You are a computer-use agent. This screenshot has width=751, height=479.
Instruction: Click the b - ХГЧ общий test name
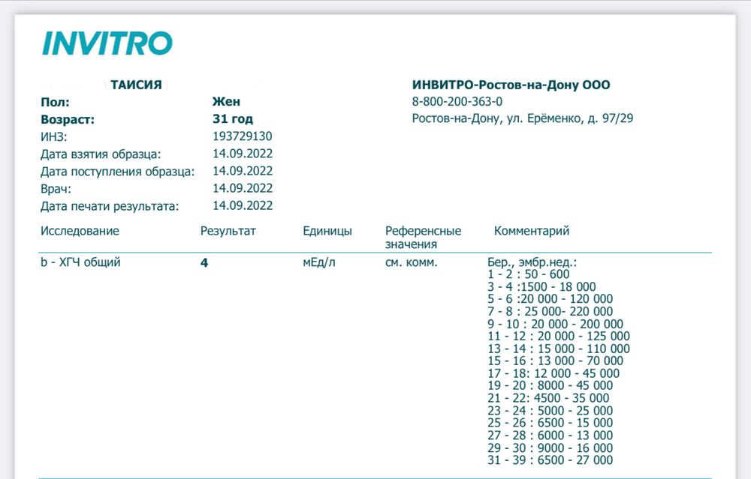pos(80,263)
